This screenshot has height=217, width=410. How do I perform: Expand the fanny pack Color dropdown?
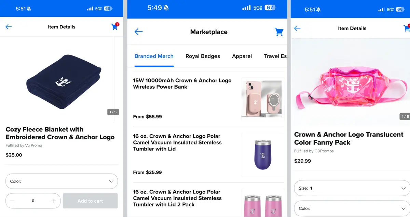point(352,208)
